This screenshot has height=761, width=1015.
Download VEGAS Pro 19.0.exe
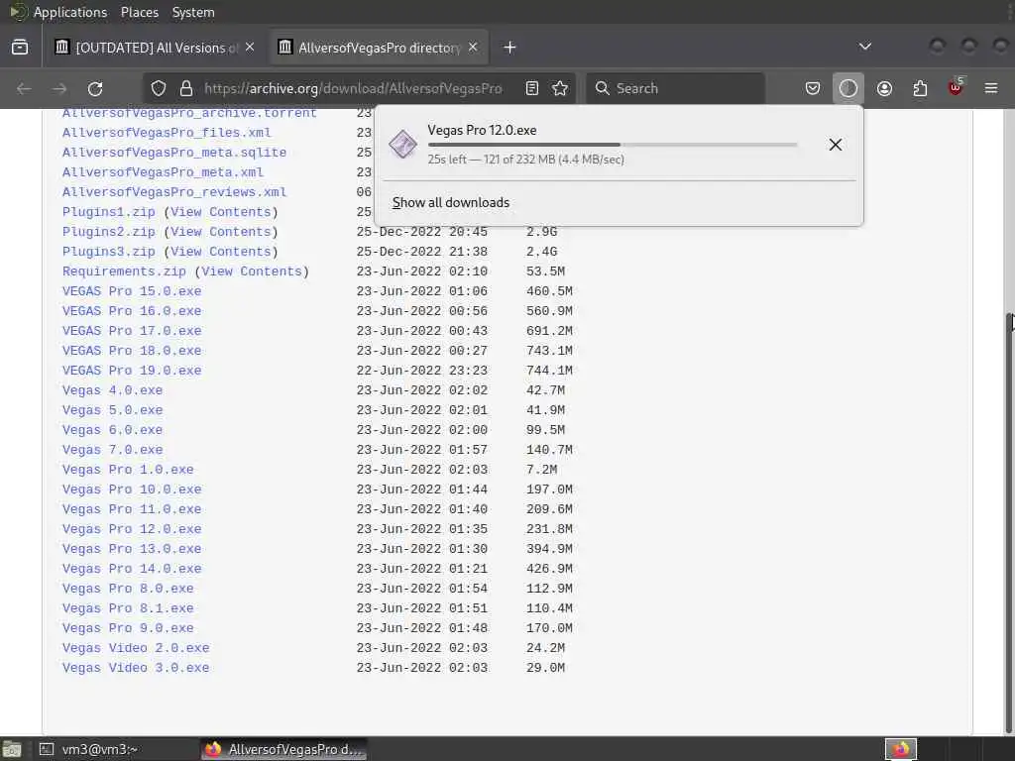pyautogui.click(x=132, y=371)
